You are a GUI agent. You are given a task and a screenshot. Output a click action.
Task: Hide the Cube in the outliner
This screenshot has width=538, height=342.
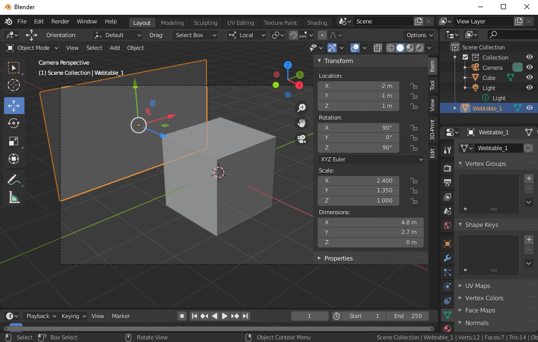point(530,77)
